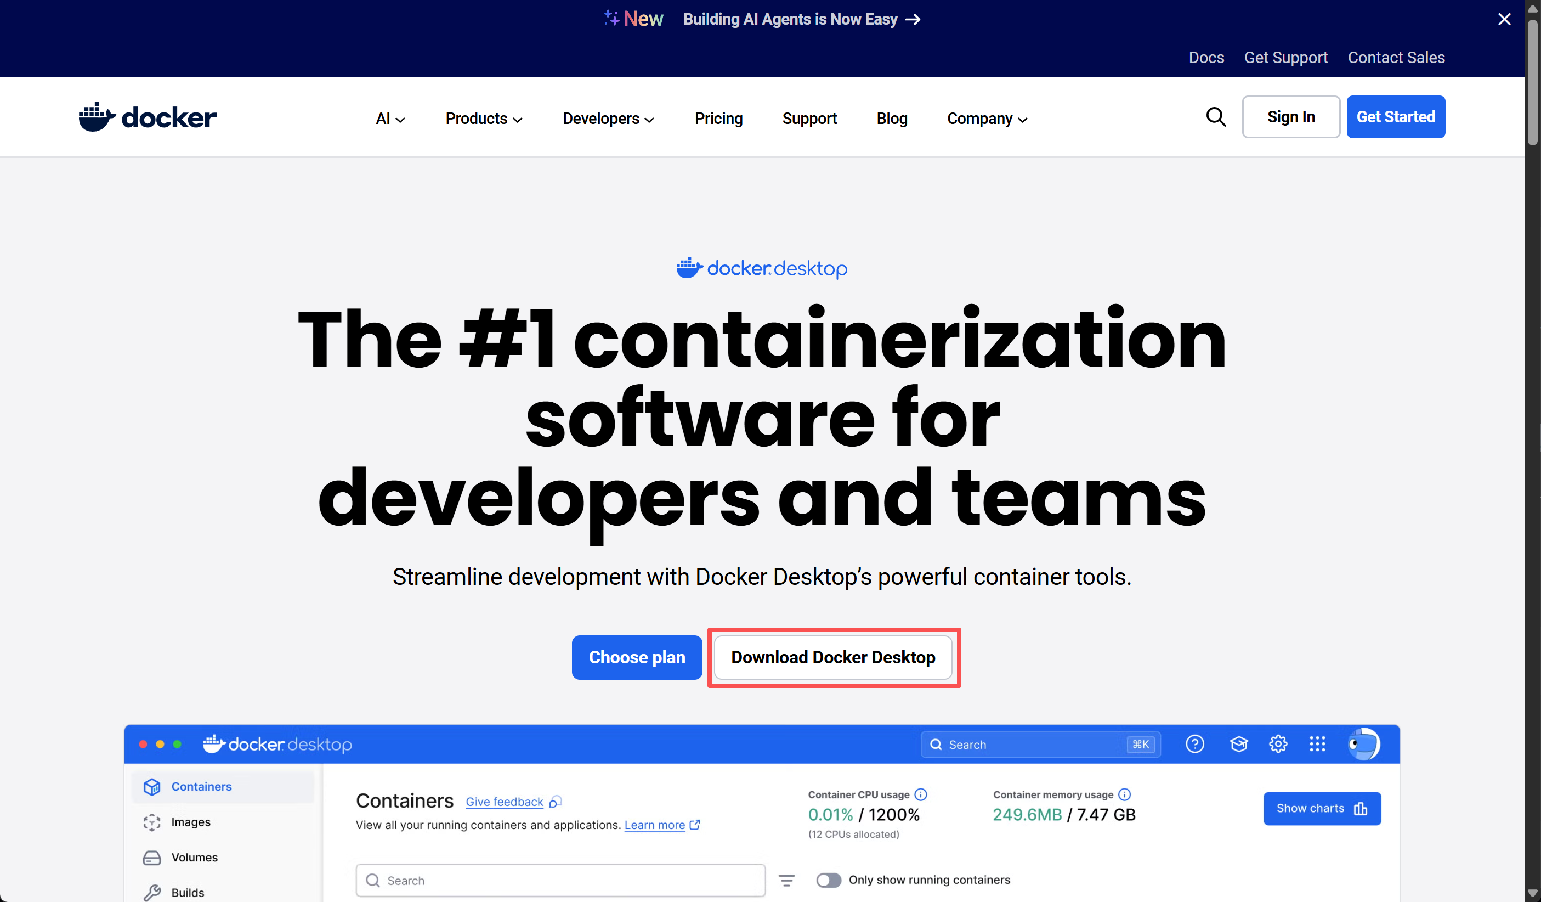Open the Learning center graduation cap icon
Viewport: 1541px width, 902px height.
[1238, 744]
